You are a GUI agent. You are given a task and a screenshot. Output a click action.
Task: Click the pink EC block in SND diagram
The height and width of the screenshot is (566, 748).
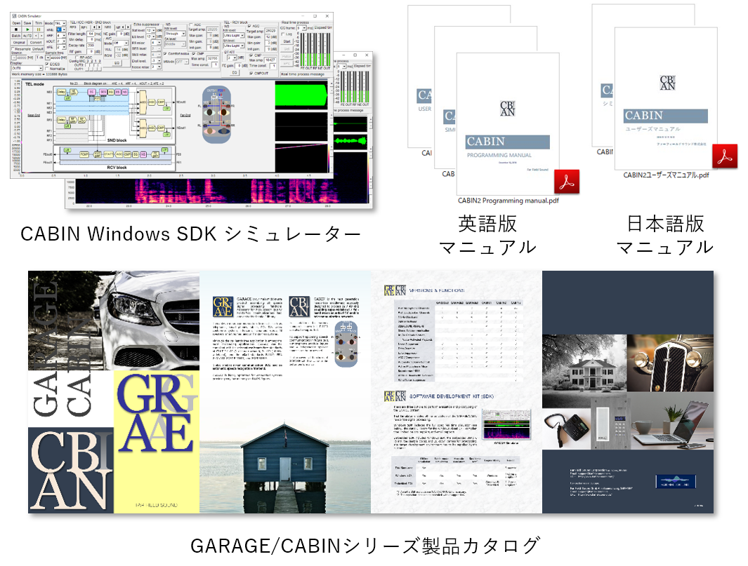[x=91, y=92]
